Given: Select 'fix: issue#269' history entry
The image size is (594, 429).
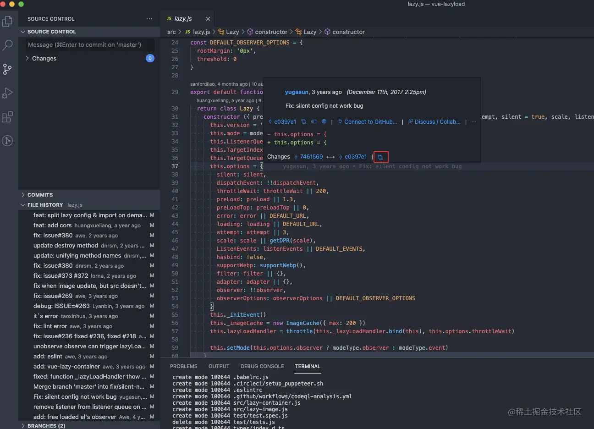Looking at the screenshot, I should click(x=89, y=296).
